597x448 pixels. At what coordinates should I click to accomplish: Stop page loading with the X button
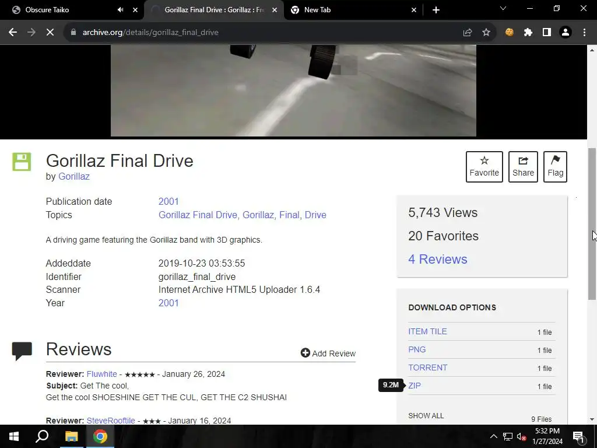[x=50, y=33]
